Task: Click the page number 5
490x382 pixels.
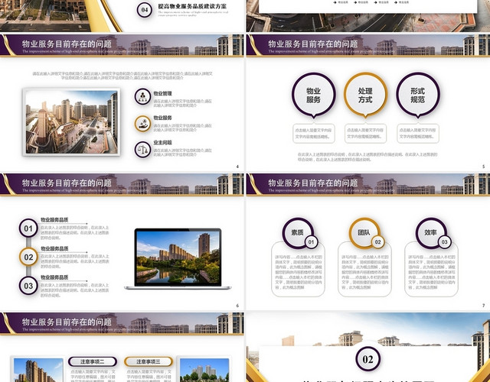Action: 483,167
